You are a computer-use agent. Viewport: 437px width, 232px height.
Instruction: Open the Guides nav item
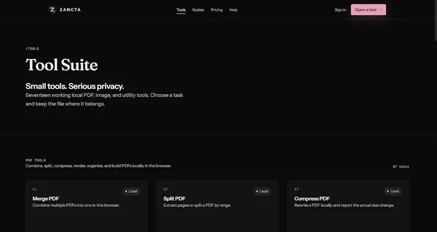click(x=198, y=10)
